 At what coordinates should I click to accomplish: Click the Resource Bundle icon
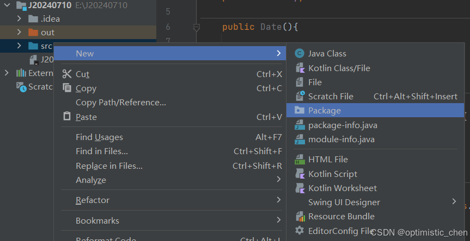pos(299,216)
